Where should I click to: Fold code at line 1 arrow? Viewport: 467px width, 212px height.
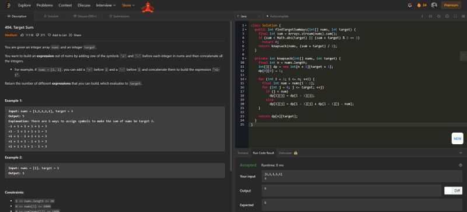tap(246, 26)
